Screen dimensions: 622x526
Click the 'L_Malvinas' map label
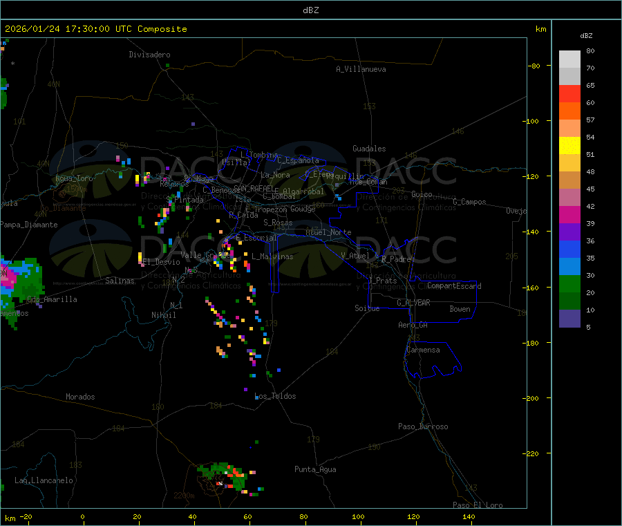tap(272, 256)
